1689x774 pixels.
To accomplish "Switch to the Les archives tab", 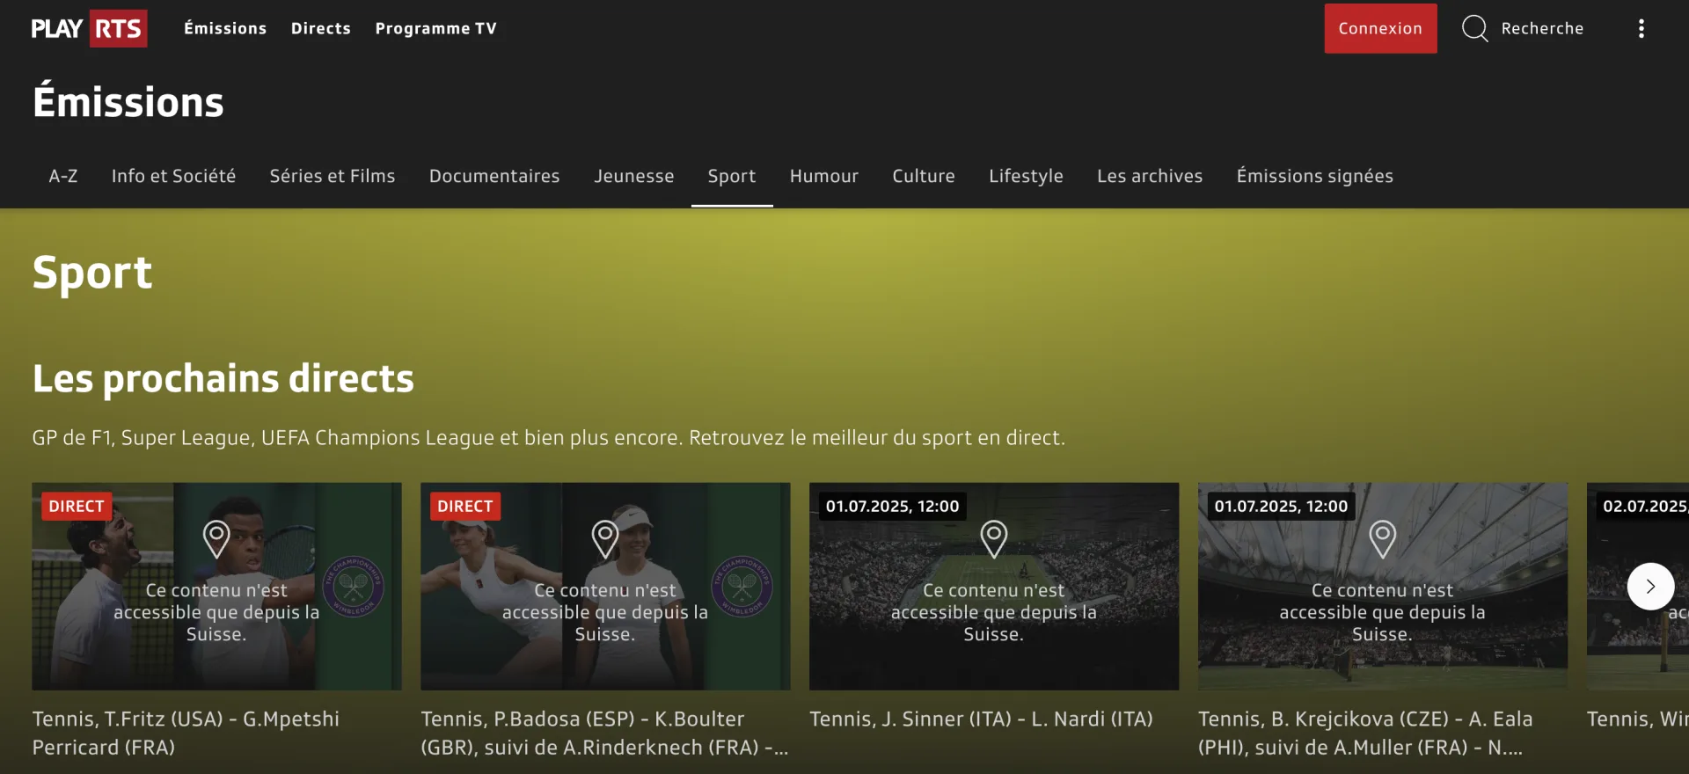I will click(x=1150, y=176).
